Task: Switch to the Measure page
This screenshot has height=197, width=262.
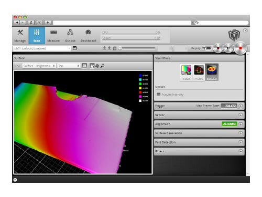Action: (53, 36)
